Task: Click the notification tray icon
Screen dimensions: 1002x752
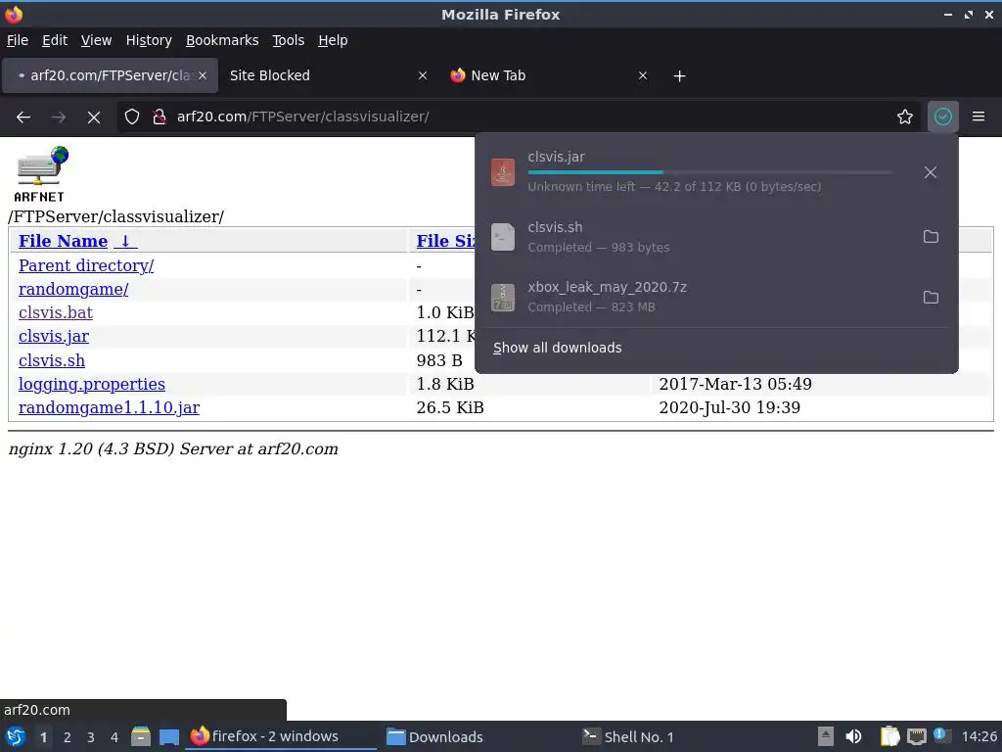Action: 941,735
